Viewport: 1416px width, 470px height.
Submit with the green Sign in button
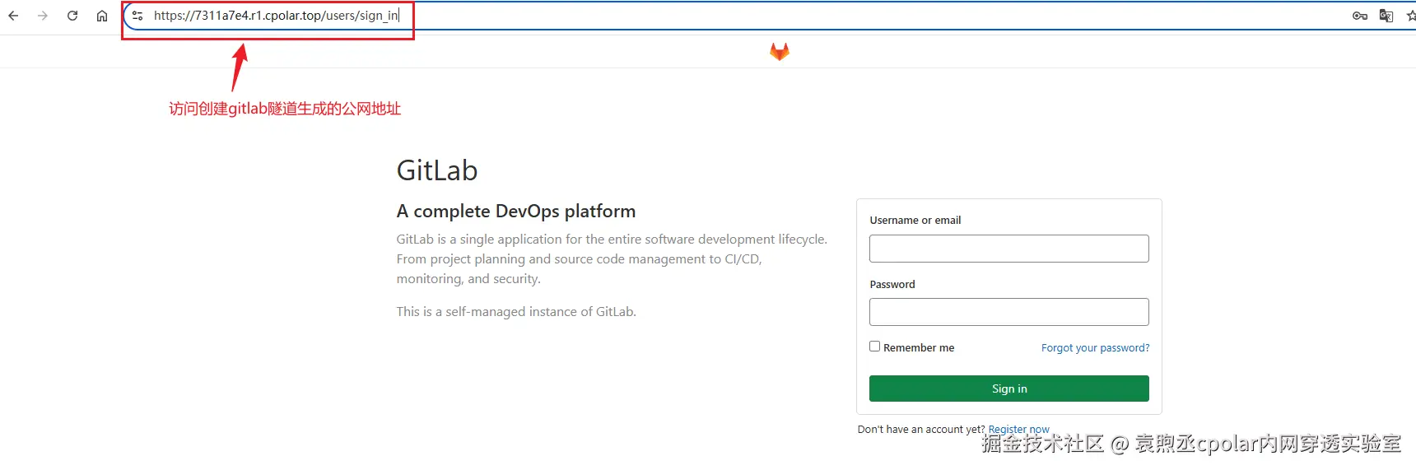[x=1008, y=389]
